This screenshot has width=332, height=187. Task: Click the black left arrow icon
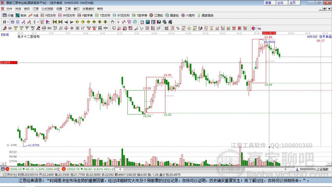coord(66,22)
